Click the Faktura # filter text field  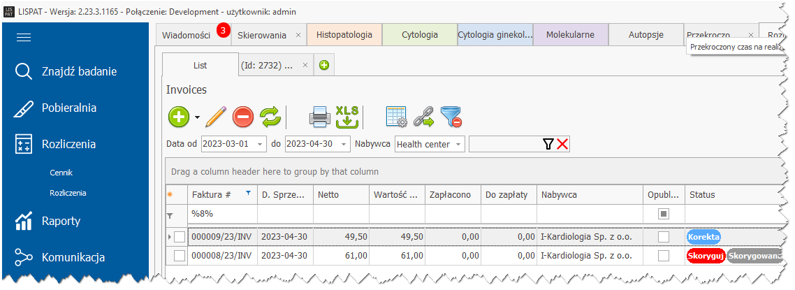pos(222,213)
